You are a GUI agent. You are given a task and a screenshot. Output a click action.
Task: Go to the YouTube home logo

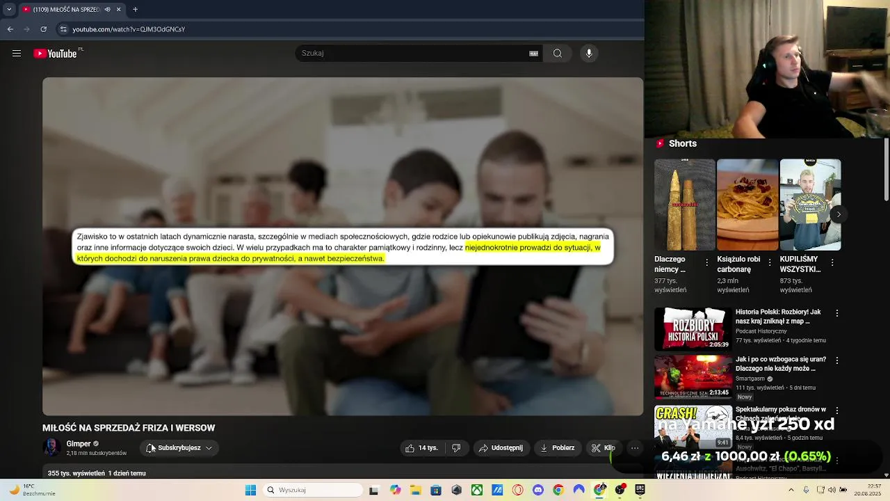[55, 54]
